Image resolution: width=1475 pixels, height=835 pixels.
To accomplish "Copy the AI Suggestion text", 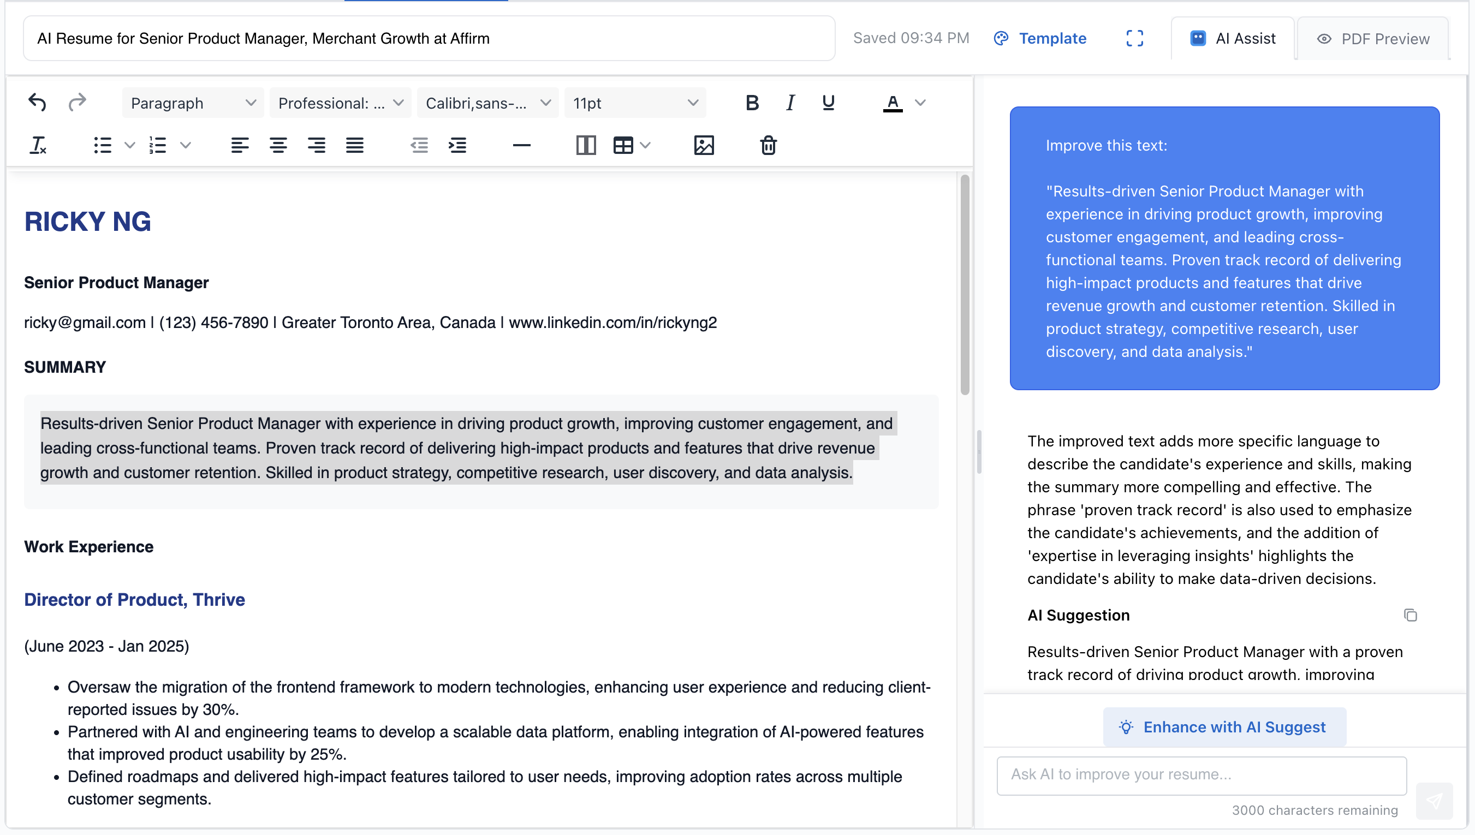I will click(1410, 615).
